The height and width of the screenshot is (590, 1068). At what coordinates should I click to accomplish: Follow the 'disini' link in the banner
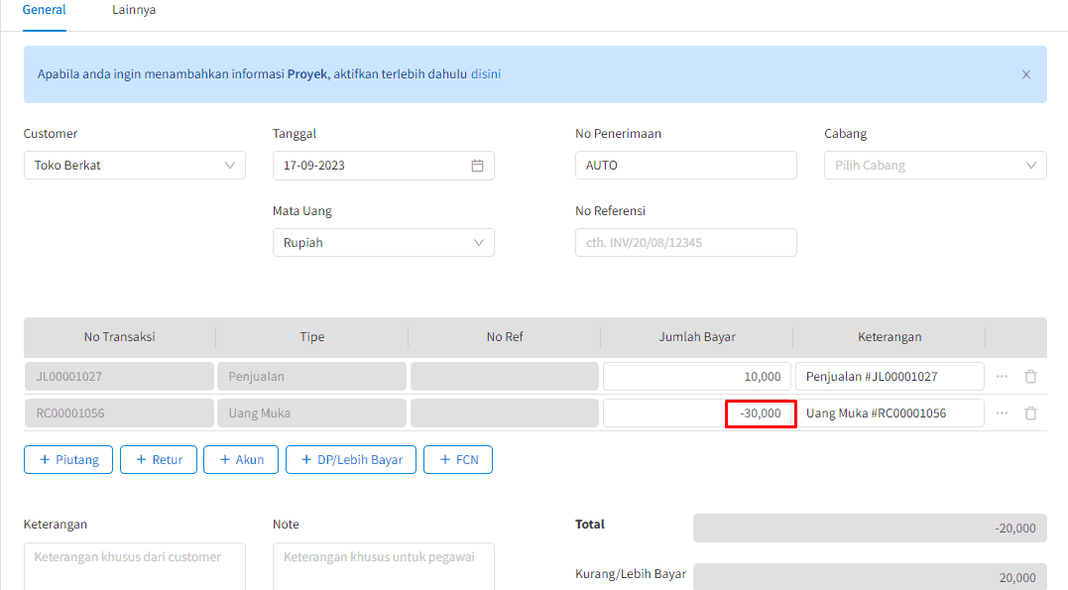[486, 74]
